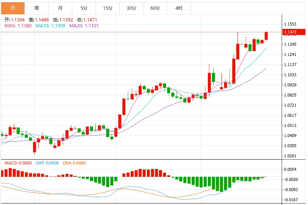Click the -0.0020 MACD axis label
Screen dimensions: 308x205
click(x=291, y=179)
